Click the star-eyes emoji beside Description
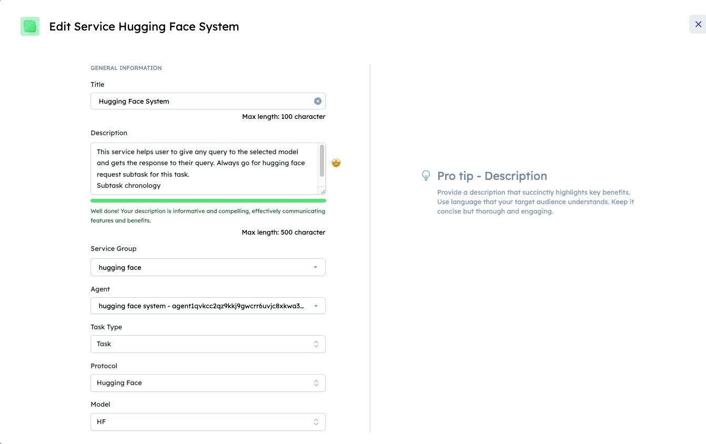The image size is (706, 444). 336,163
